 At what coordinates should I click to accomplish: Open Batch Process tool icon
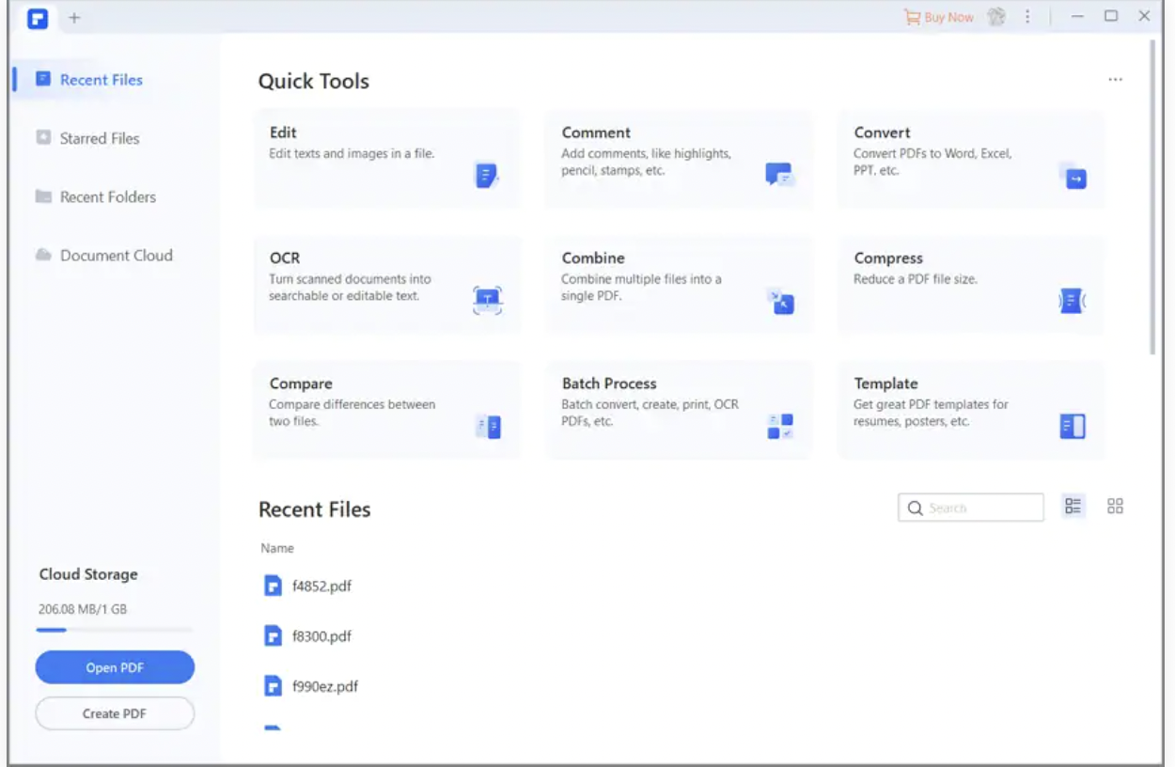pos(780,427)
